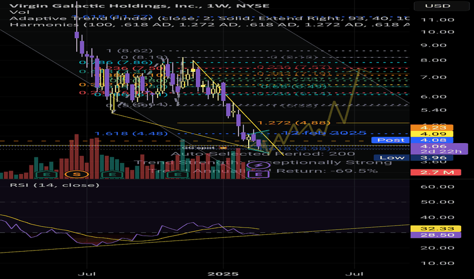Click the blue Post price label

[391, 140]
